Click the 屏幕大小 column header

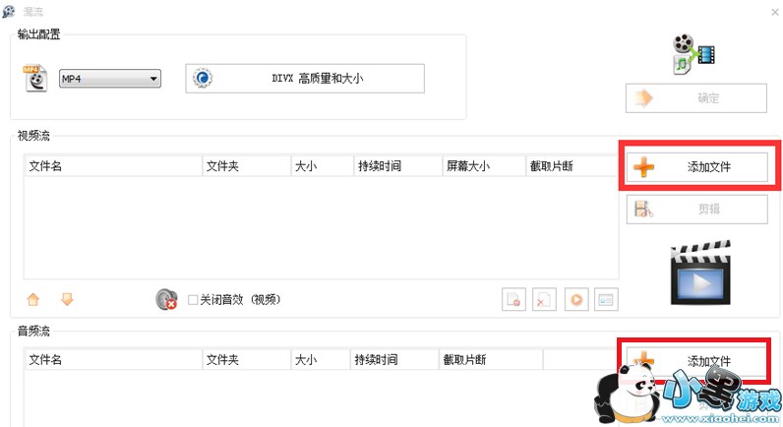point(484,166)
